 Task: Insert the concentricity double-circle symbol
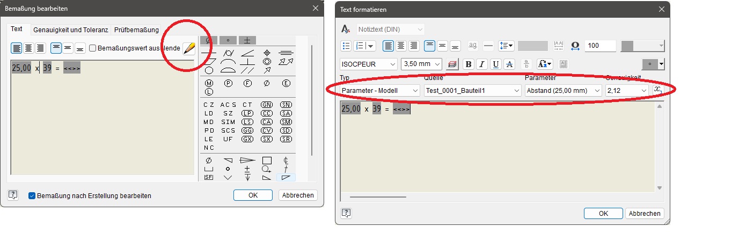[x=267, y=61]
